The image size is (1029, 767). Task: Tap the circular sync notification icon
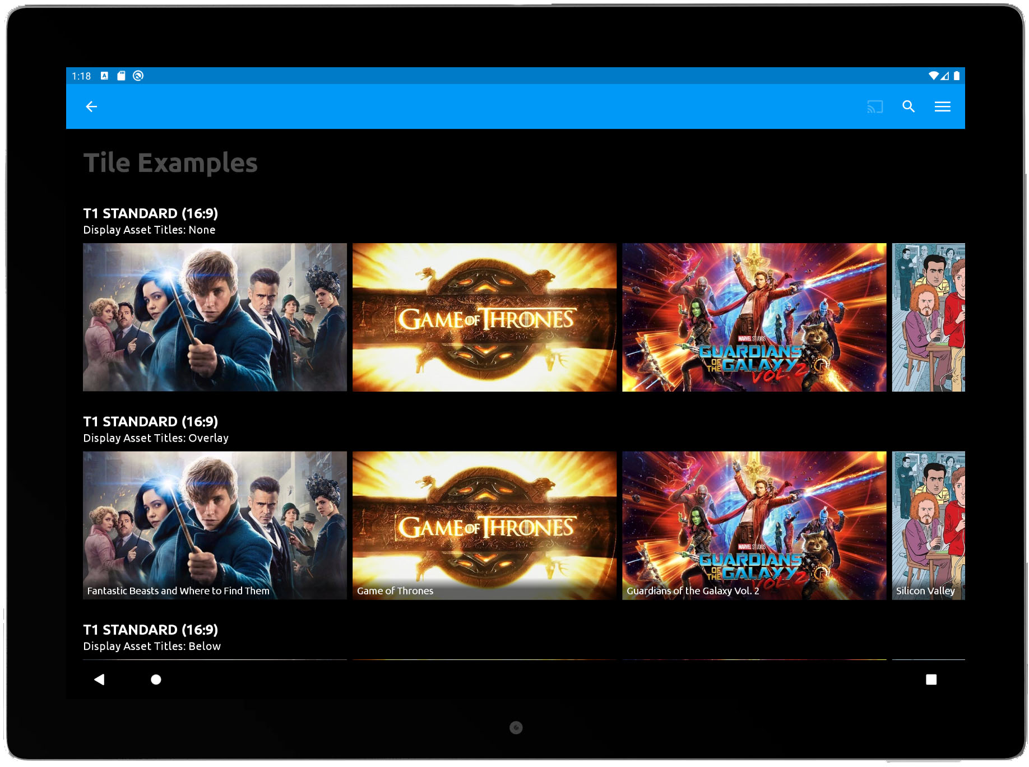point(138,76)
